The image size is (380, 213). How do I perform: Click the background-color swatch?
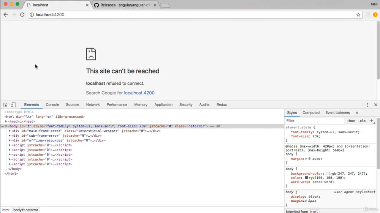pyautogui.click(x=328, y=174)
